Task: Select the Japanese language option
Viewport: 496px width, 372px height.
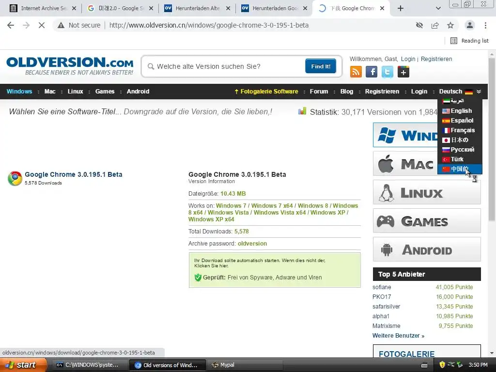Action: (460, 140)
